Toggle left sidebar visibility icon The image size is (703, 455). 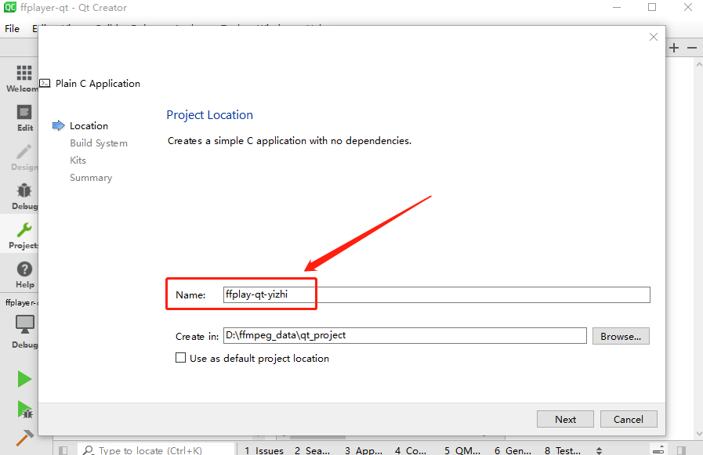(x=63, y=450)
